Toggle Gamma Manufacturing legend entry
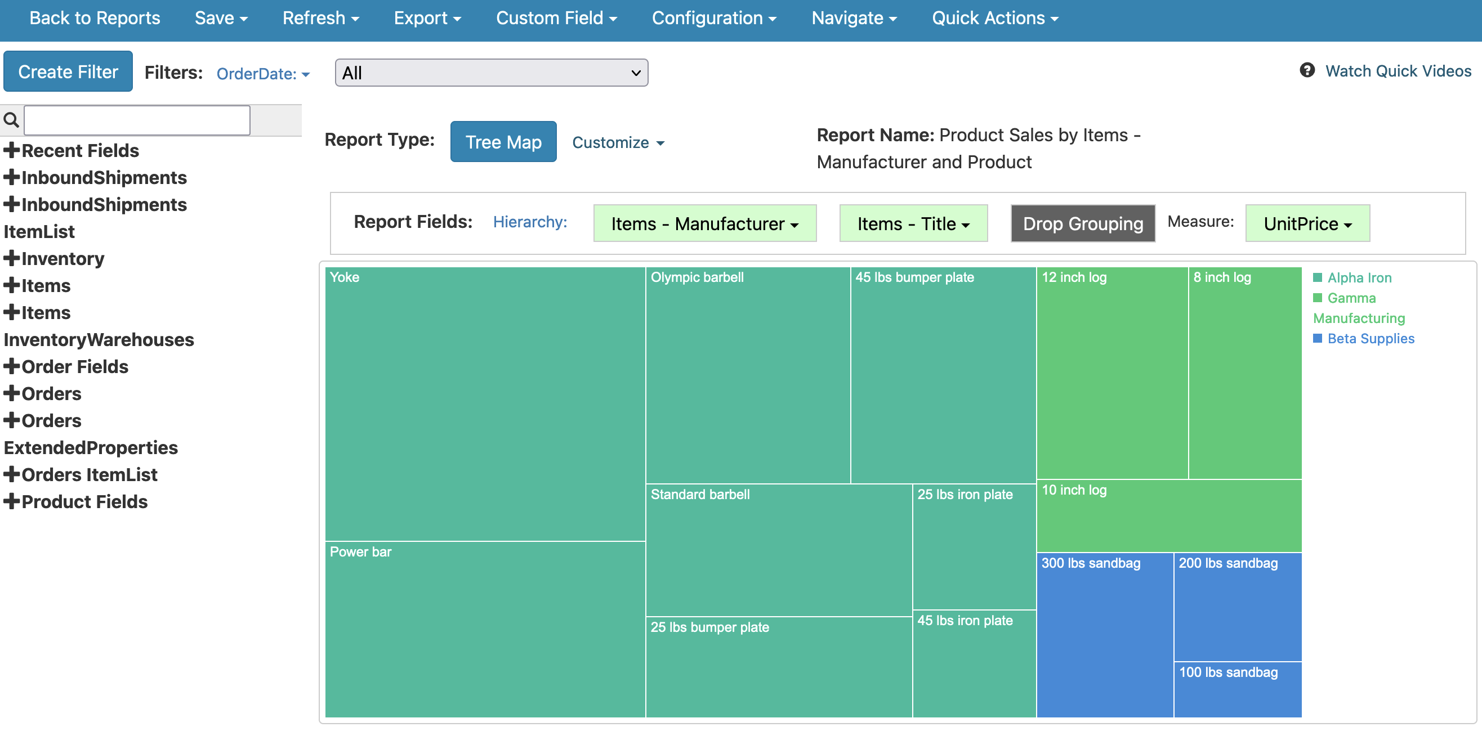The width and height of the screenshot is (1482, 736). pos(1351,298)
